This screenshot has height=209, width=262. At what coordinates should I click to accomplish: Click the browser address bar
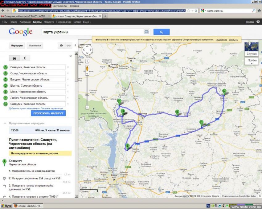(102, 11)
